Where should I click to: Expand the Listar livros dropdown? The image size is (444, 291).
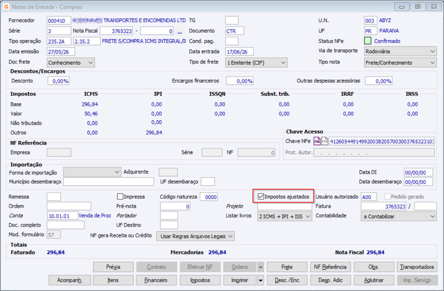pyautogui.click(x=285, y=216)
